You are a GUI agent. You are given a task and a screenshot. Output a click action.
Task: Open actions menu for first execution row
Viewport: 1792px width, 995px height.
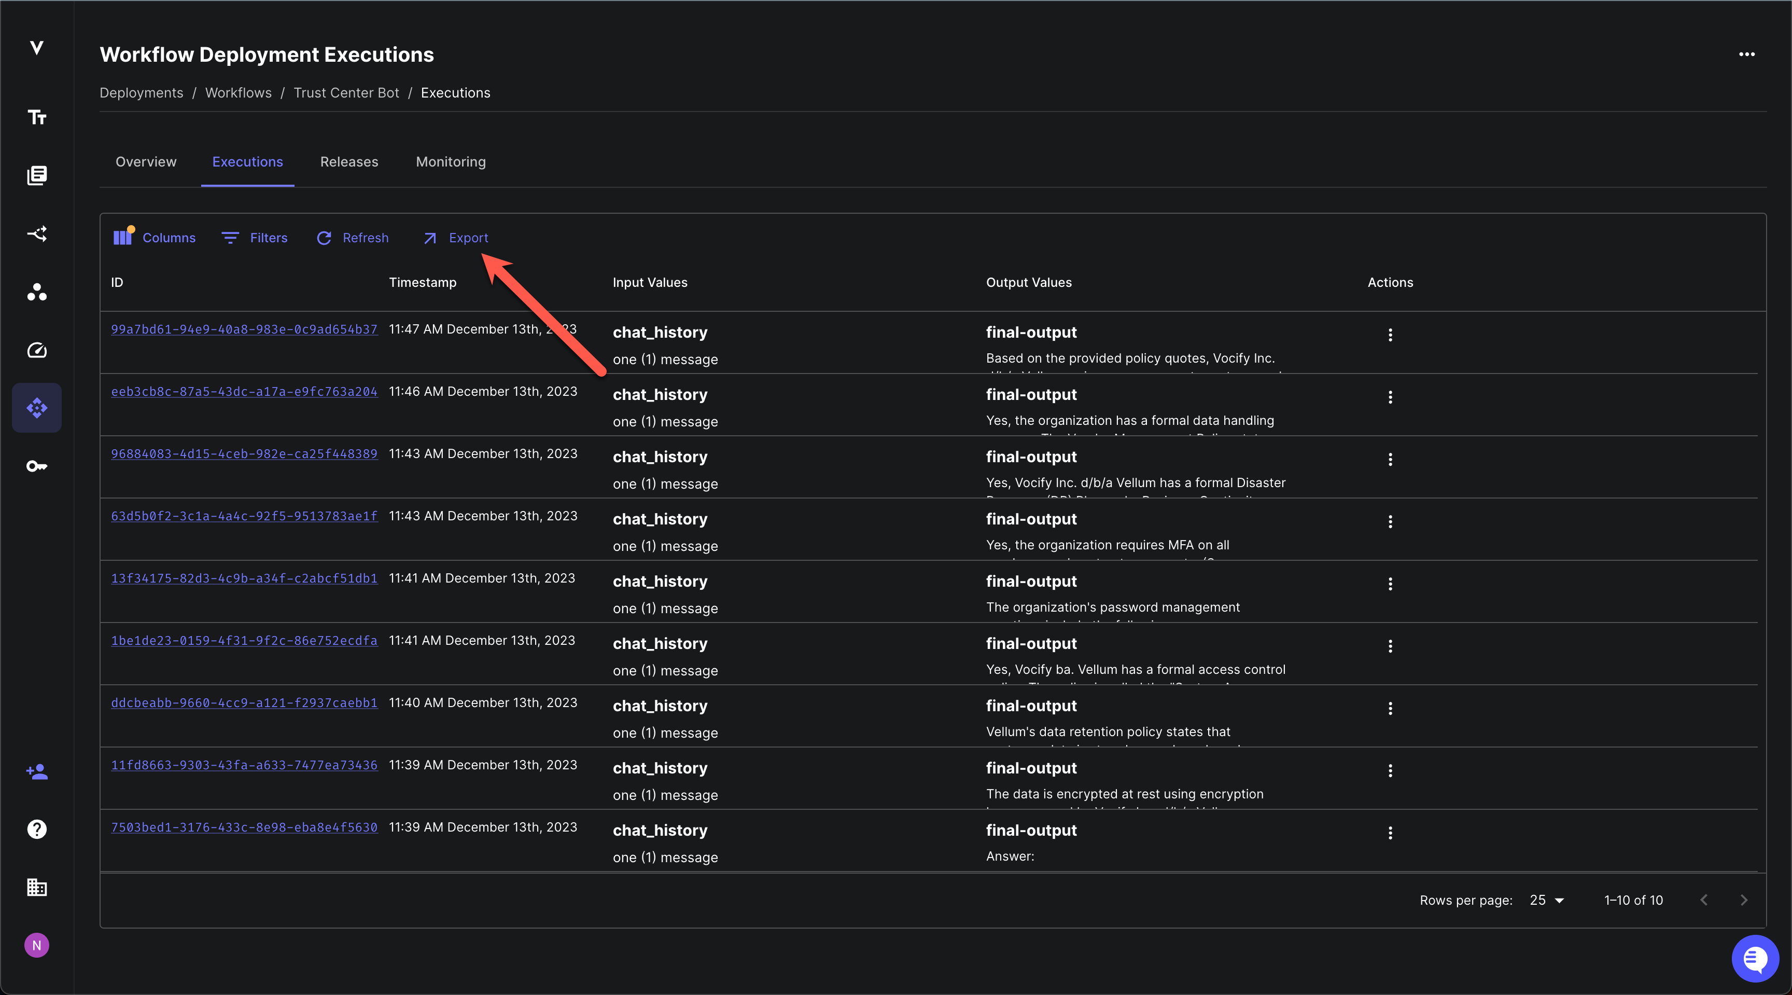point(1390,335)
